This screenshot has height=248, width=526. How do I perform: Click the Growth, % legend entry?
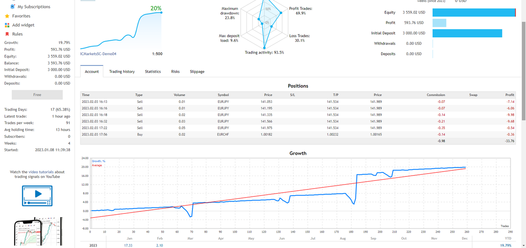click(x=98, y=161)
